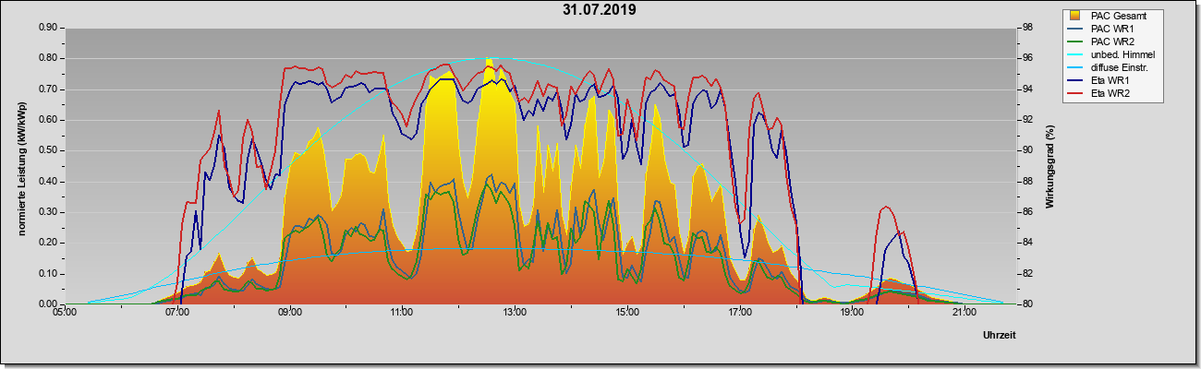
Task: Click the 17:00 time axis label
Action: click(x=739, y=312)
